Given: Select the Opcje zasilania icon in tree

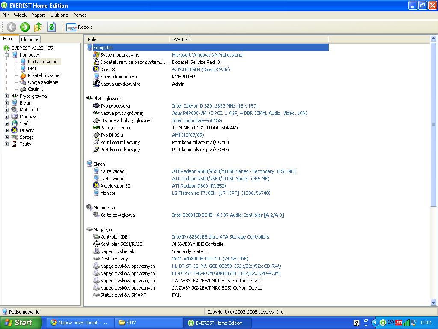Looking at the screenshot, I should click(23, 82).
